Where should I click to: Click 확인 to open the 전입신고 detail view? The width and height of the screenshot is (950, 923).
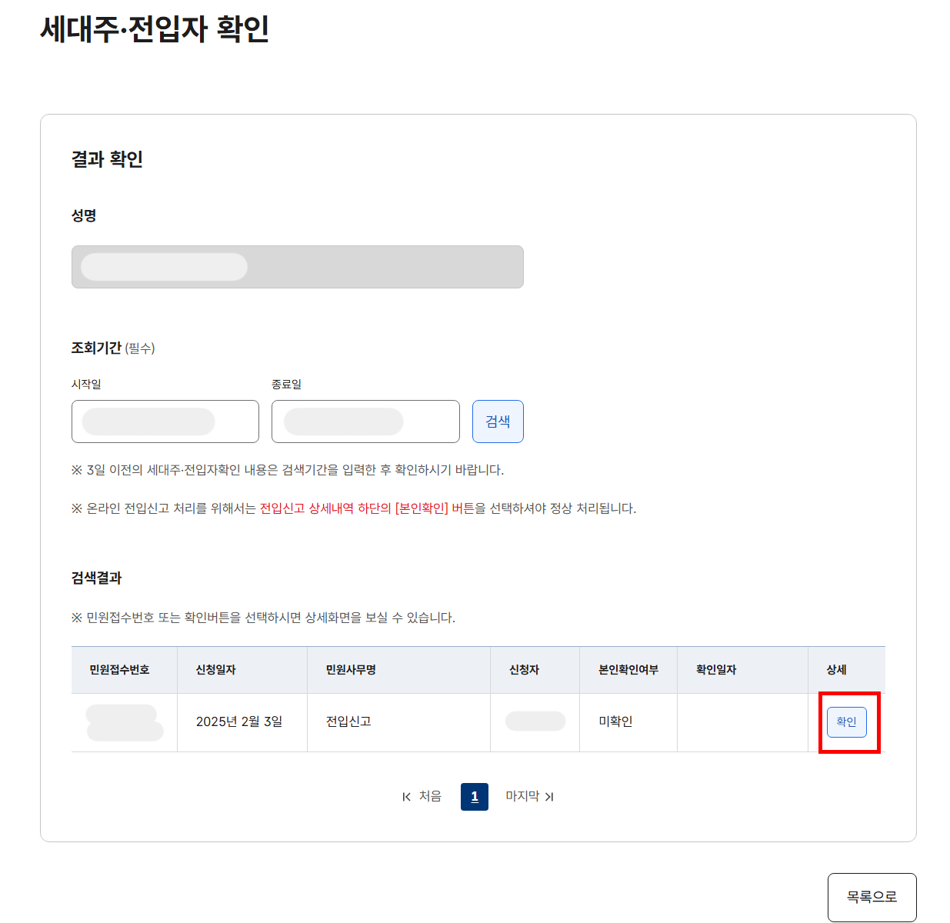tap(846, 721)
